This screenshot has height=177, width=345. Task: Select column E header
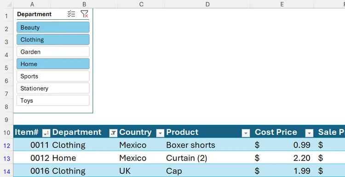click(282, 4)
